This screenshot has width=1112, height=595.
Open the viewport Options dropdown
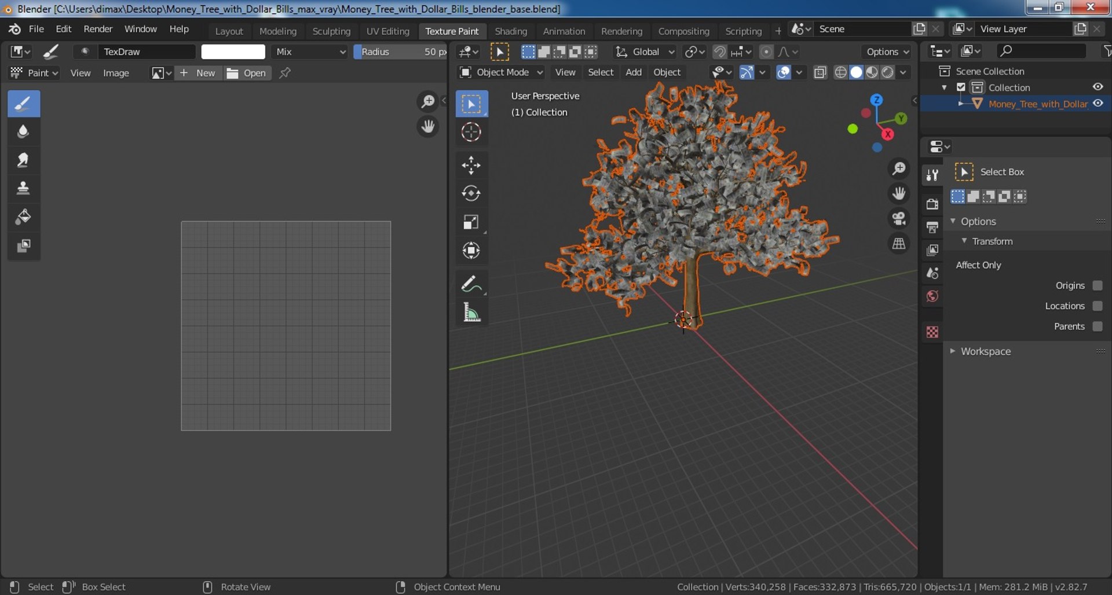click(887, 52)
